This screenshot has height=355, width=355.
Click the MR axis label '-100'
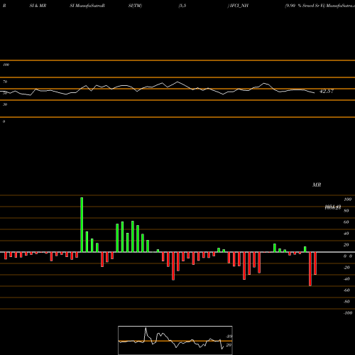point(348,313)
